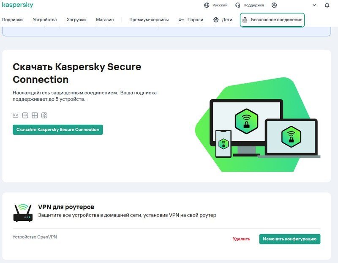The width and height of the screenshot is (338, 263).
Task: Click the Kaspersky logo
Action: tap(18, 5)
